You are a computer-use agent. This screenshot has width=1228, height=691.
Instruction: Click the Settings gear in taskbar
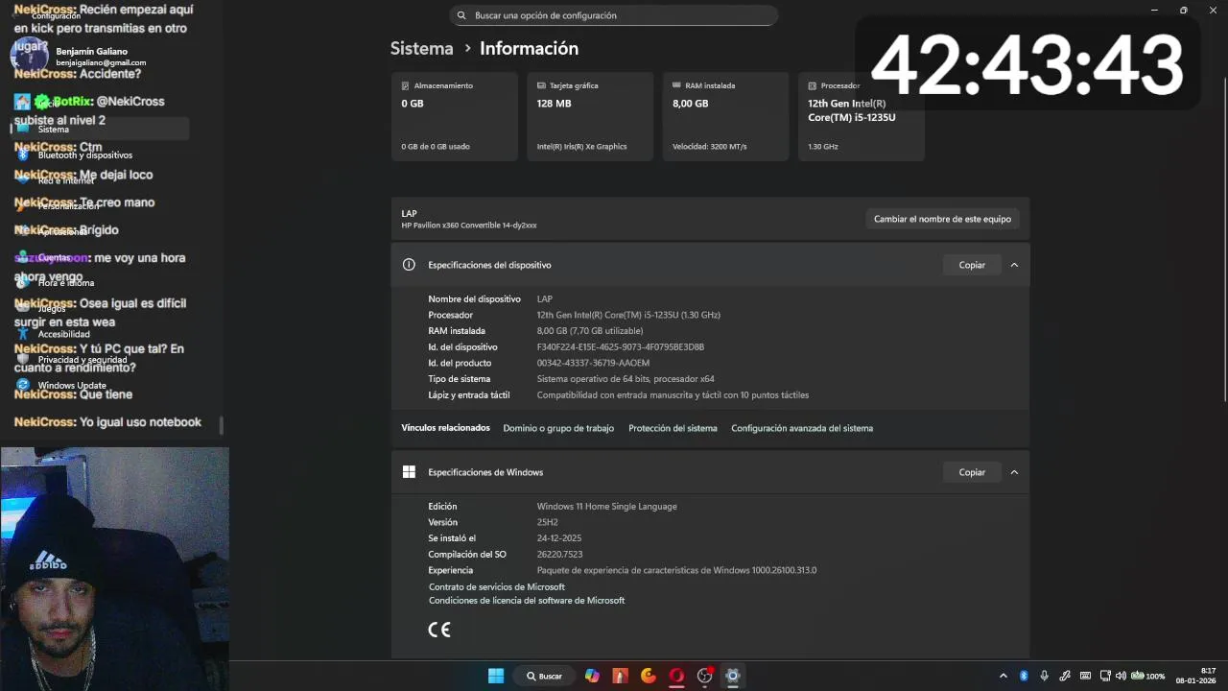733,676
